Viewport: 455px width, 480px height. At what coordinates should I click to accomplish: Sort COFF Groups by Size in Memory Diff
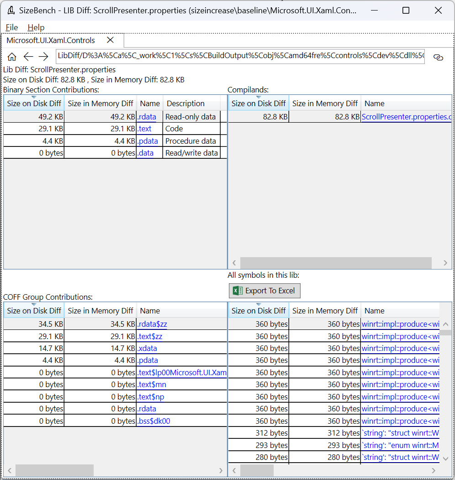100,310
